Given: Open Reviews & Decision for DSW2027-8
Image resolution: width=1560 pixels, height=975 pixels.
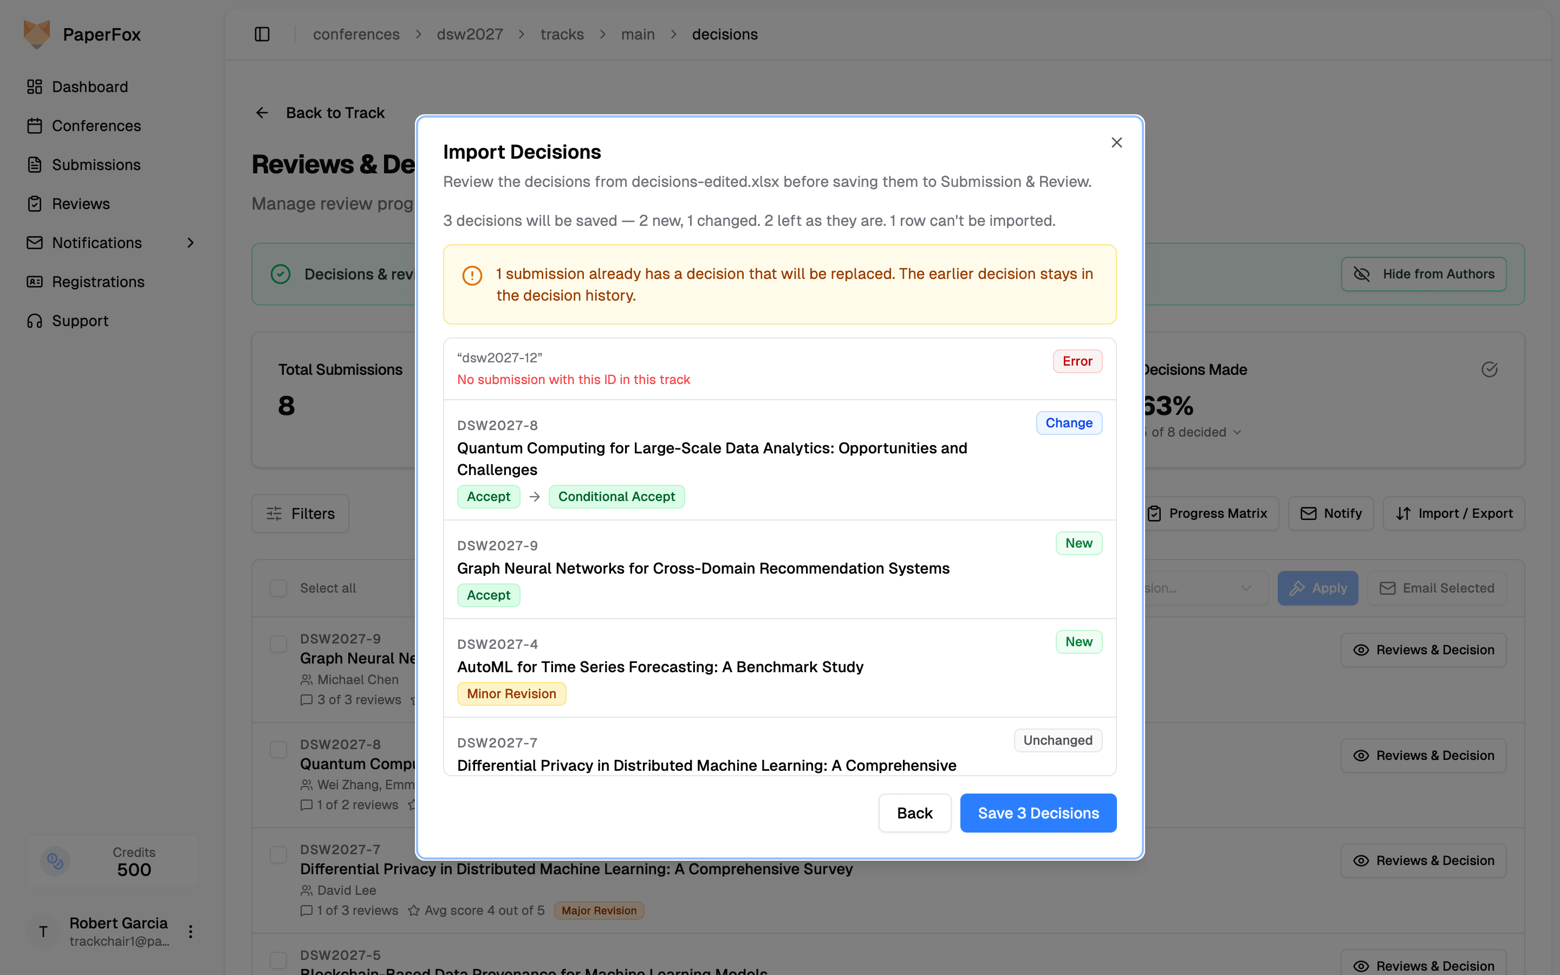Looking at the screenshot, I should [1423, 755].
